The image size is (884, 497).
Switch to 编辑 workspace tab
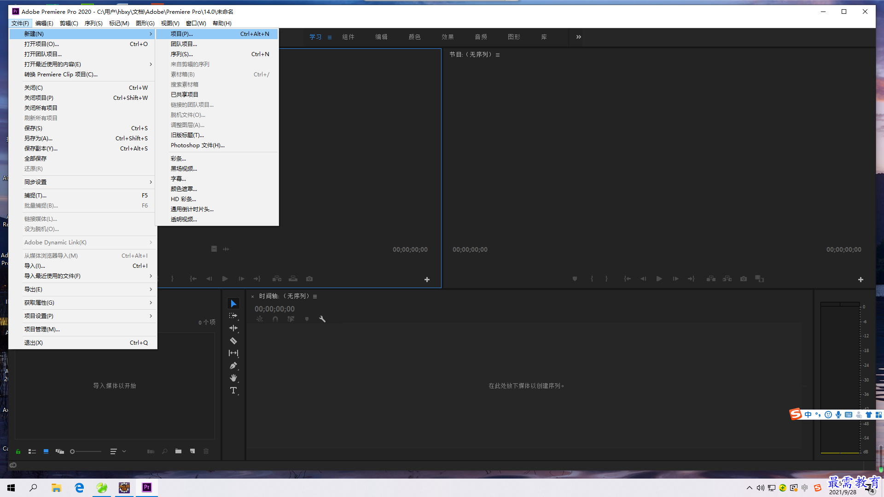(x=381, y=37)
